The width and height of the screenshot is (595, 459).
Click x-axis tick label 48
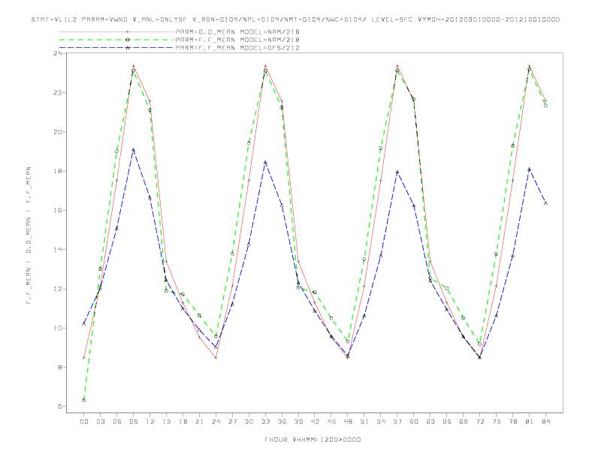pyautogui.click(x=348, y=421)
